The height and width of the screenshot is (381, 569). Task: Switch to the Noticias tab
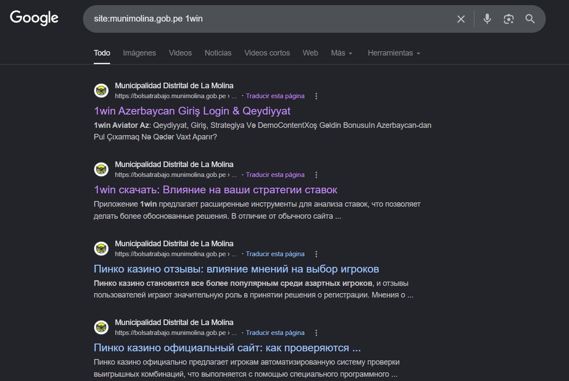tap(218, 53)
